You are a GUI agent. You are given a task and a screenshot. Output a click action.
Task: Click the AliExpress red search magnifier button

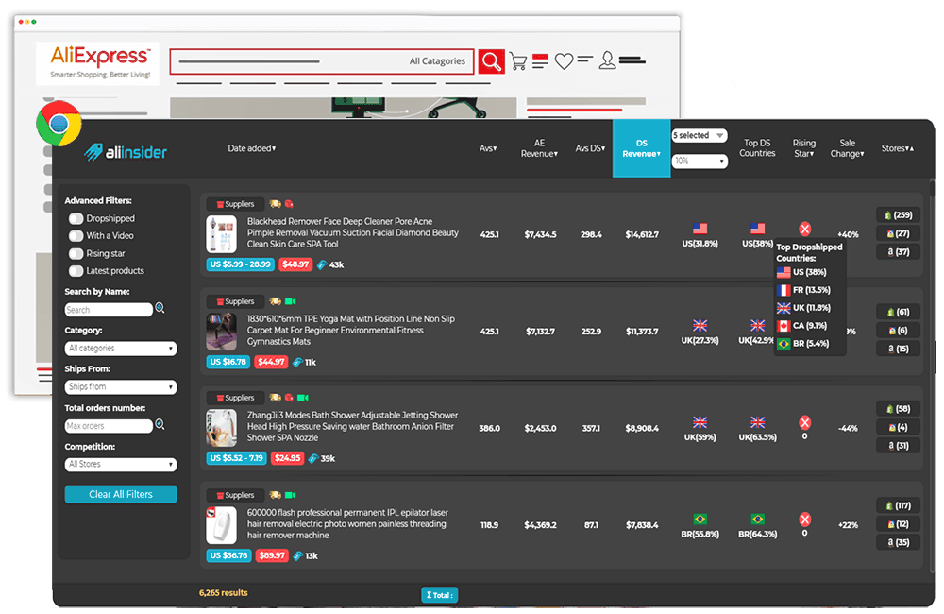click(491, 61)
